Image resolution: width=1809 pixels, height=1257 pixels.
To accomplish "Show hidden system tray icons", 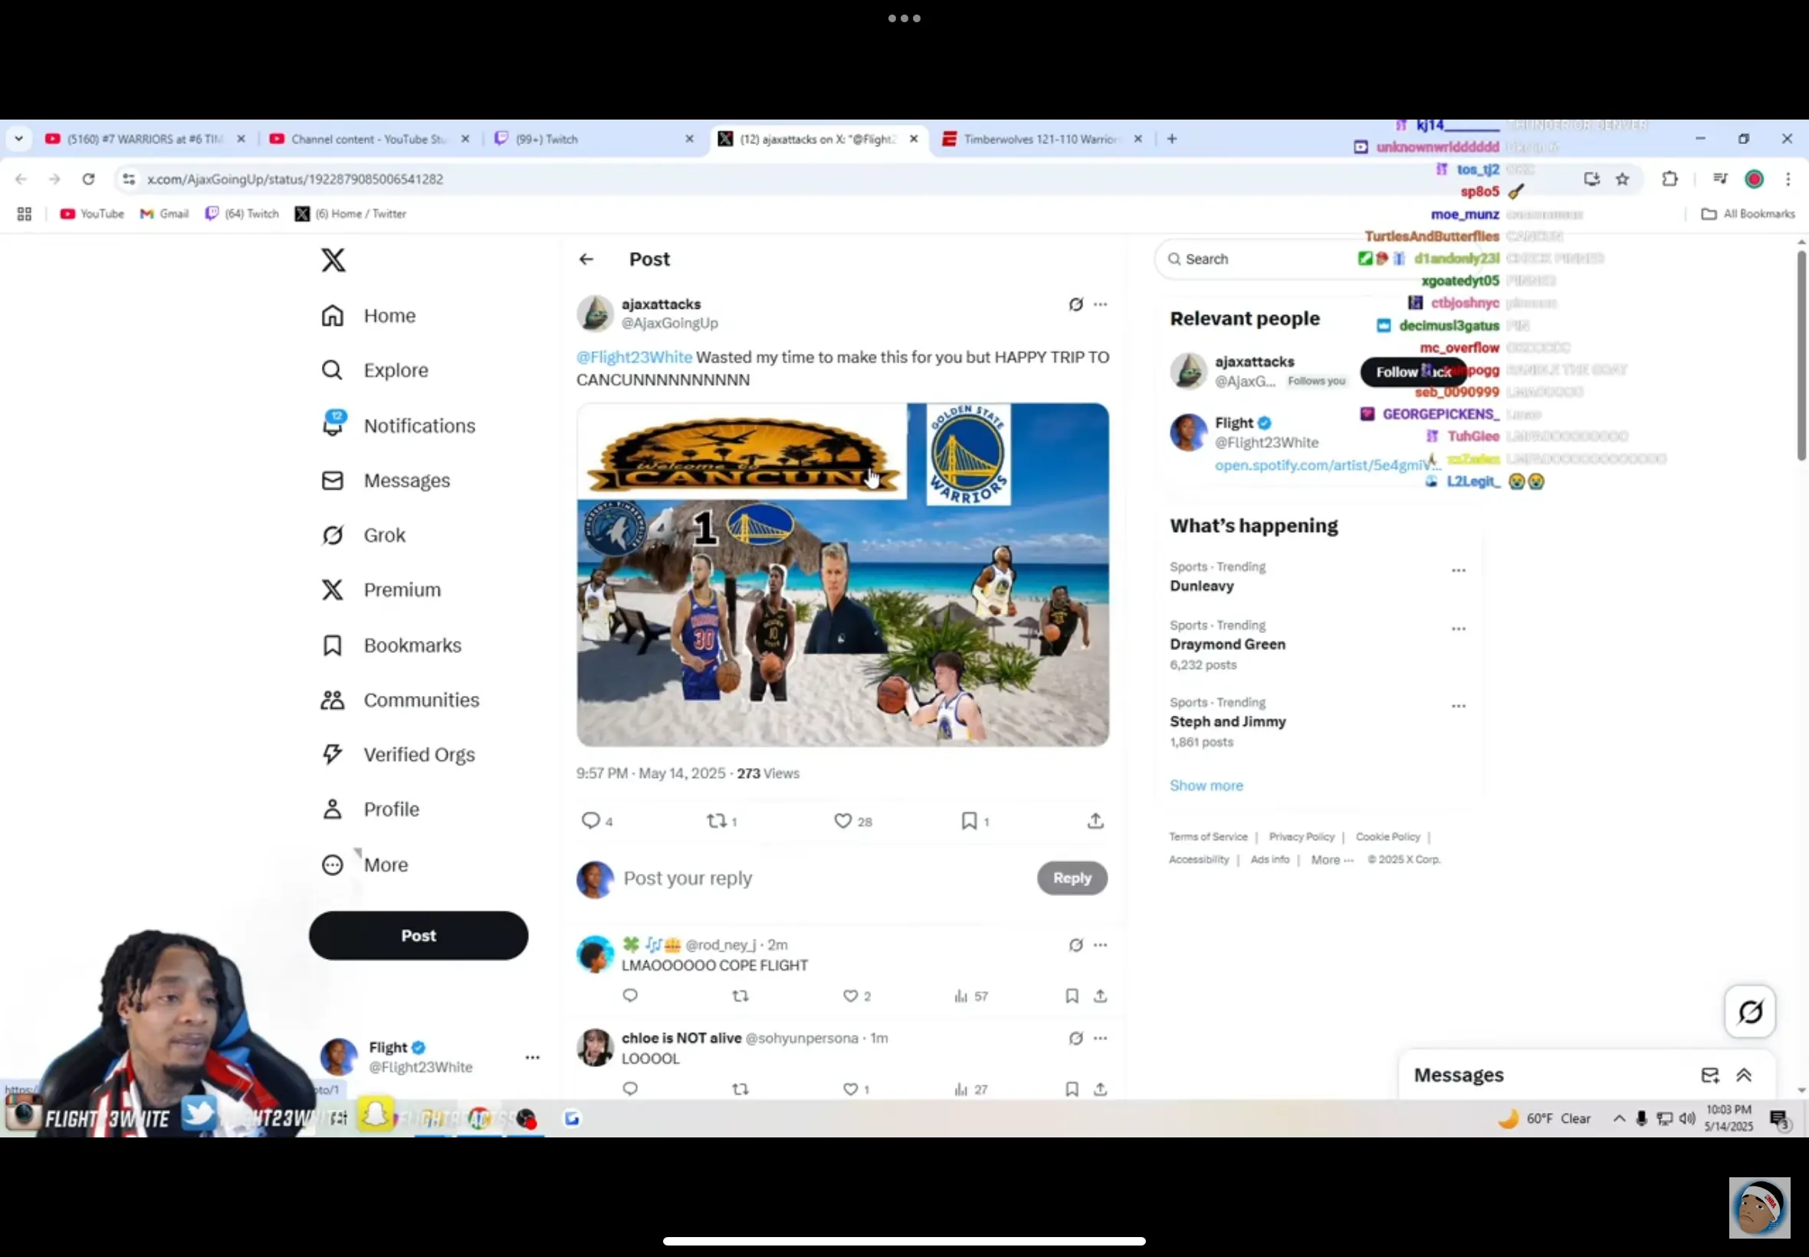I will (1618, 1118).
